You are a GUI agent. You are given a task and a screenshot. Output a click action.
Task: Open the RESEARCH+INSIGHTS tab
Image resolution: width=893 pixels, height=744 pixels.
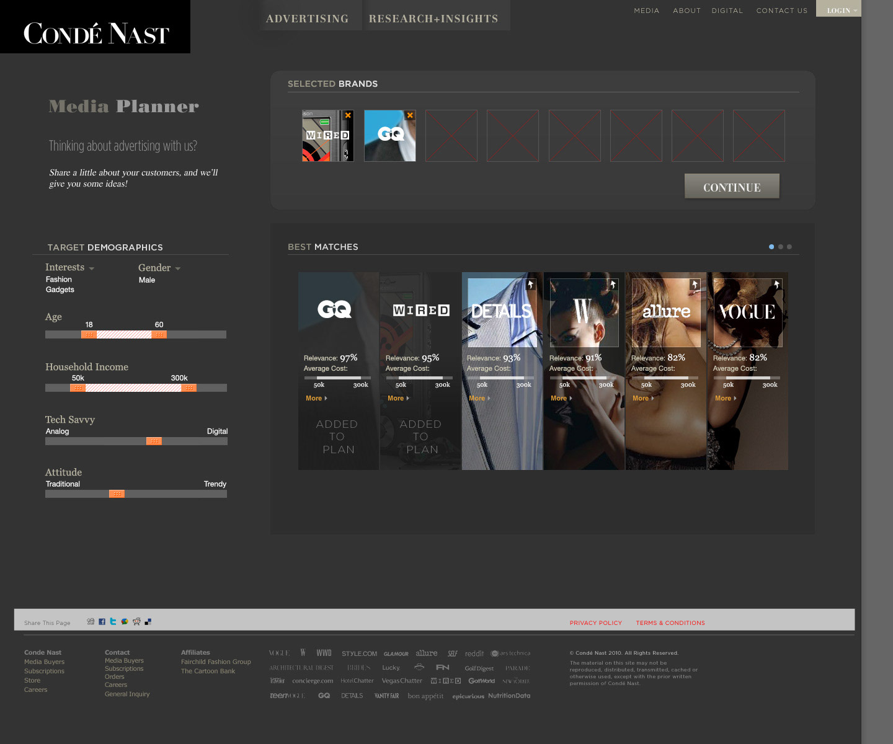pos(433,19)
